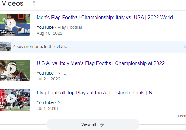
Task: Click the 7:35 duration badge on first video
Action: point(3,31)
